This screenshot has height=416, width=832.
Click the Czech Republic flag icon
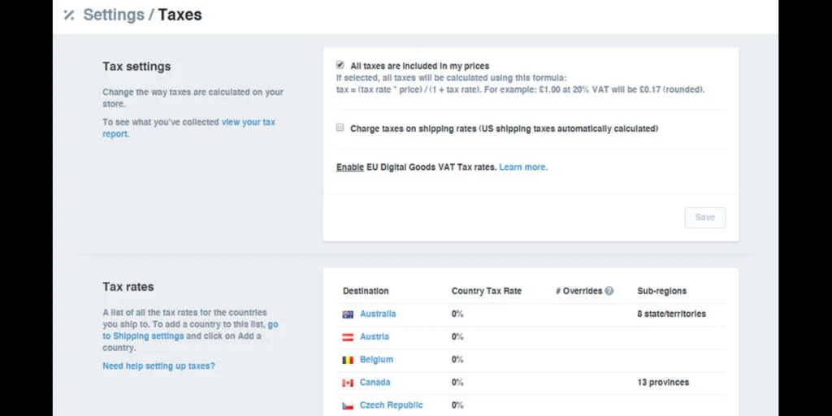coord(348,405)
